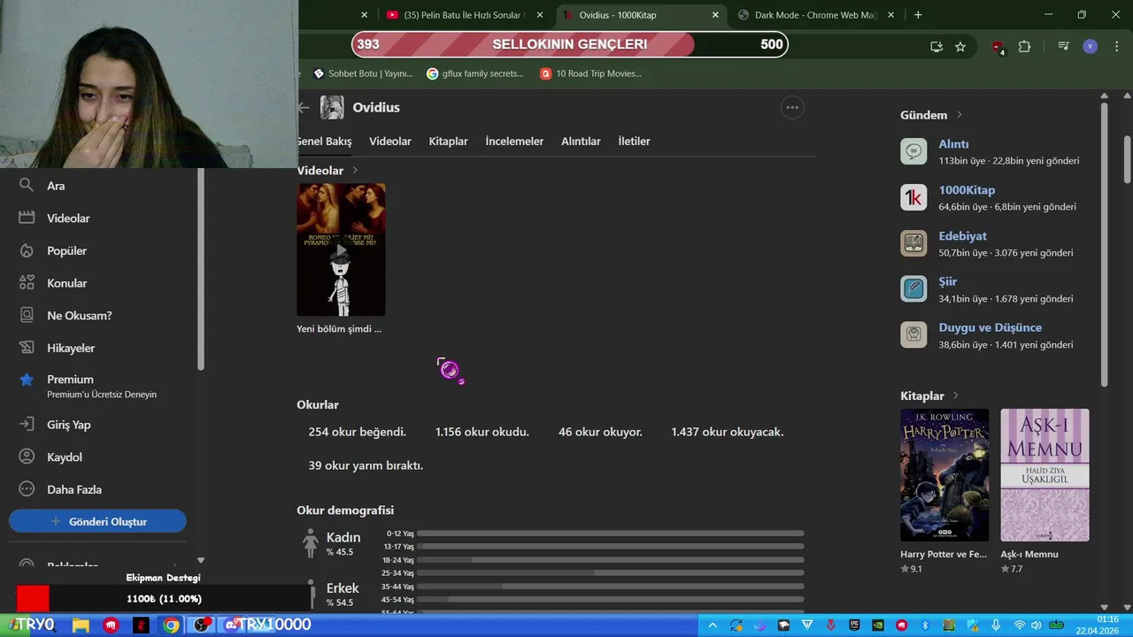Open the Şiir group link
The width and height of the screenshot is (1133, 637).
(948, 281)
